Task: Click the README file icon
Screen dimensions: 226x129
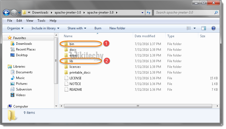Action: click(66, 90)
